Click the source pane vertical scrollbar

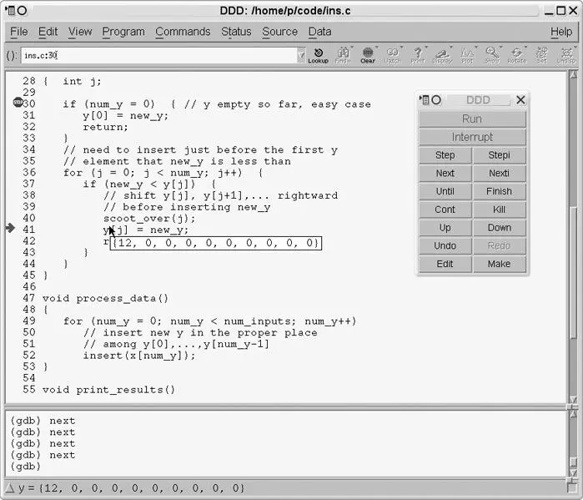point(572,234)
